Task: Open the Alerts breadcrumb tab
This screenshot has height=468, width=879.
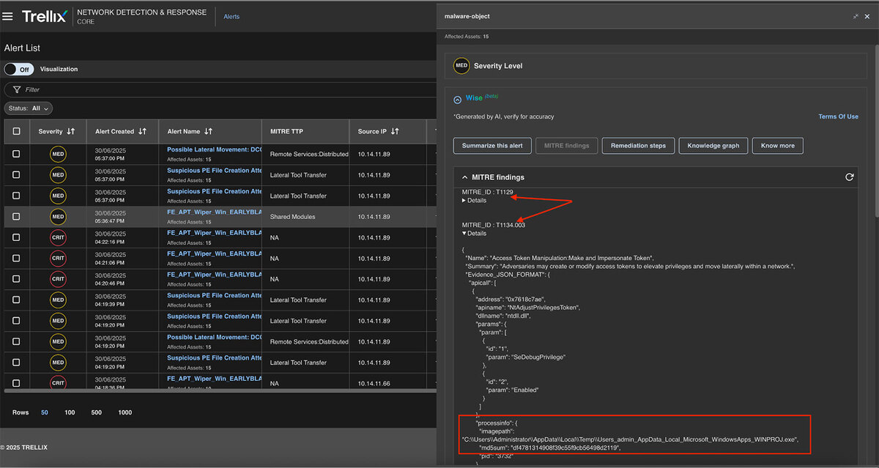Action: tap(231, 16)
